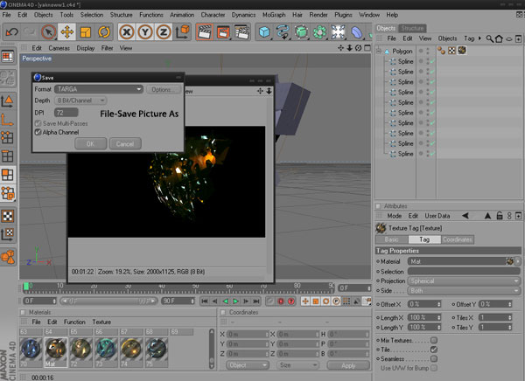Open the Array modeling objects icon

[x=319, y=32]
